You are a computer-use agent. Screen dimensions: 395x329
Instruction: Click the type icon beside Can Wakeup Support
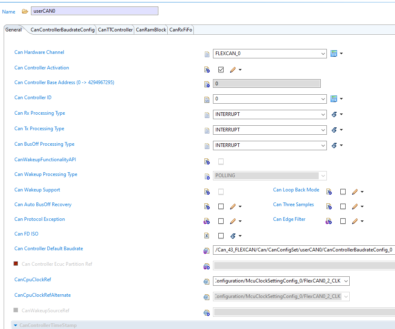tap(207, 192)
